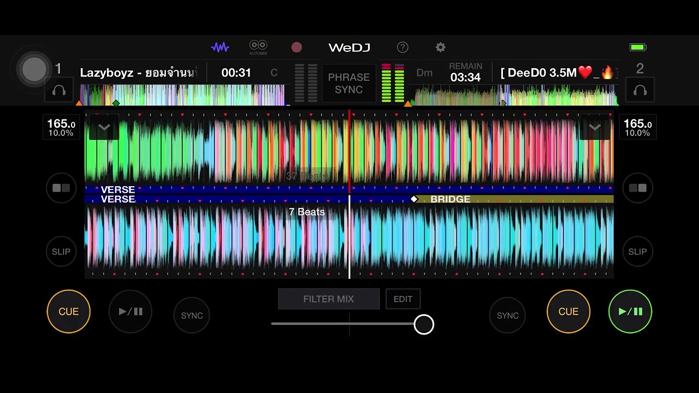Select the upper VERSE phrase label

118,190
